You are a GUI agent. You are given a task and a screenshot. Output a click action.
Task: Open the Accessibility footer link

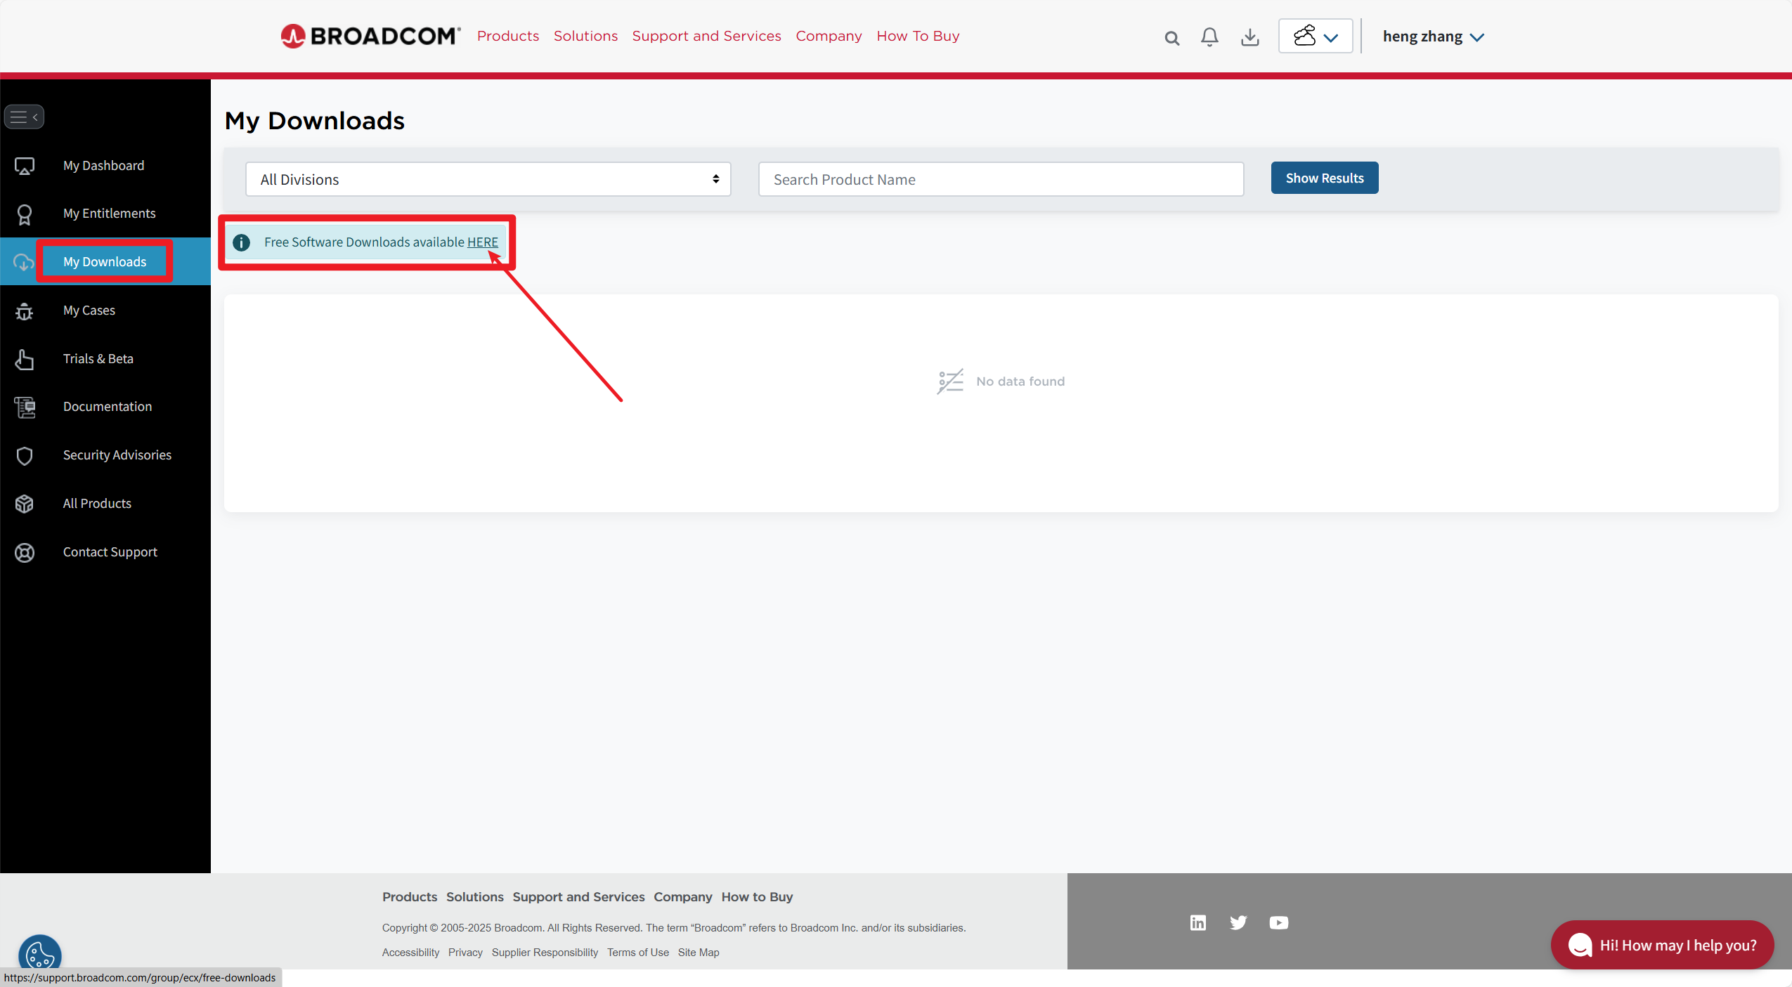pos(410,953)
